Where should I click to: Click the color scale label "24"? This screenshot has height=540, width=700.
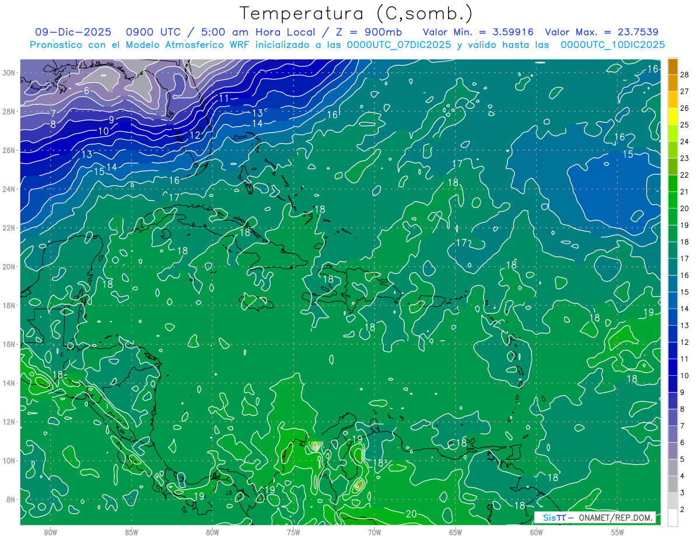(684, 142)
